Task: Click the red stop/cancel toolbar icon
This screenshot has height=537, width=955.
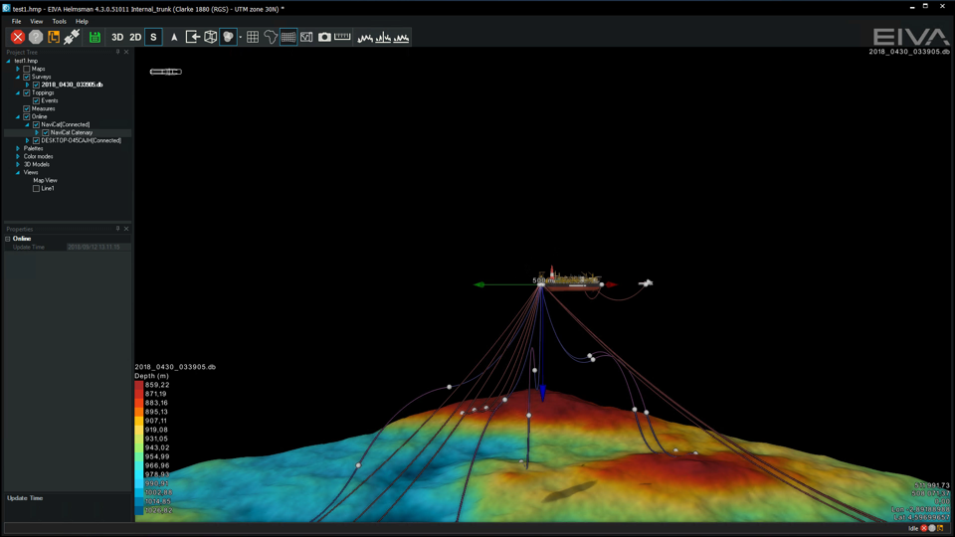Action: click(x=18, y=37)
